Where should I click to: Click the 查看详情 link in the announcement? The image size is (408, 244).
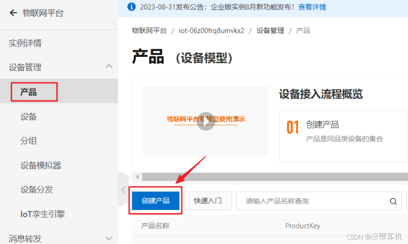[x=312, y=7]
